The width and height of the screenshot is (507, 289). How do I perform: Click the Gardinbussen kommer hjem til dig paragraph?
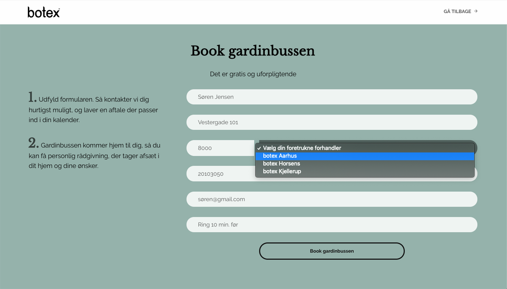click(94, 154)
